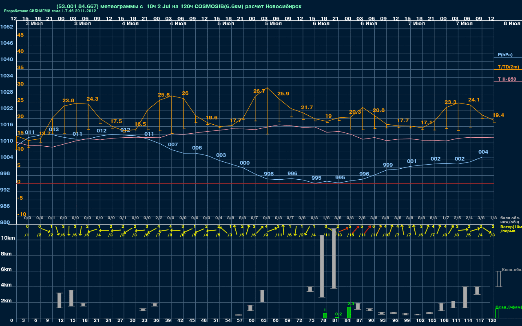This screenshot has height=326, width=522.
Task: Click the Осад,3ч(мм) legend label
Action: click(509, 307)
